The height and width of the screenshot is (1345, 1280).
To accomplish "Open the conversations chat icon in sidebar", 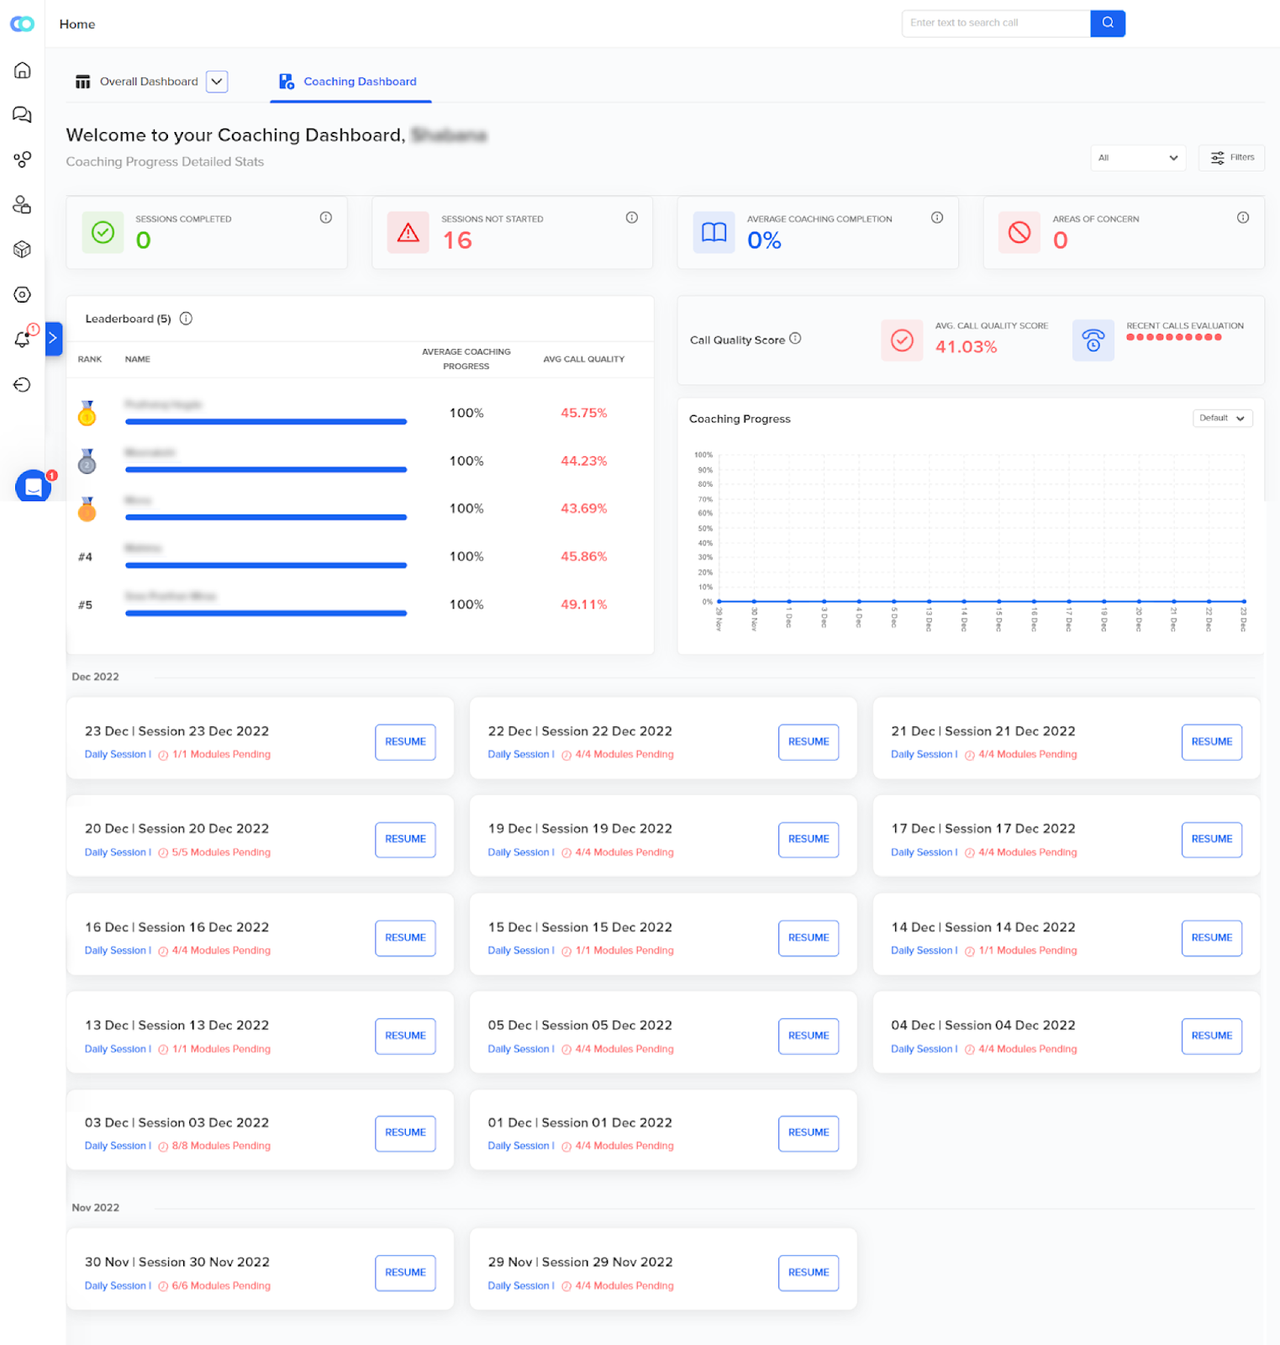I will (23, 114).
